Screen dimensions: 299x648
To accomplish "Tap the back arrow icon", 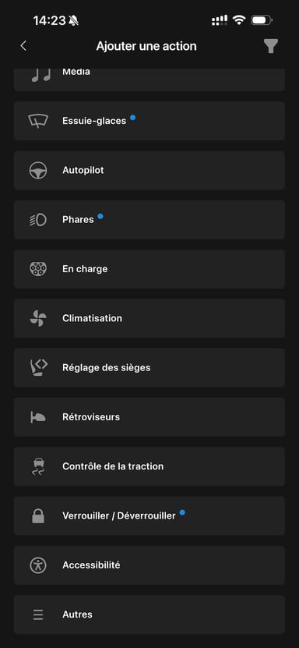I will pos(23,46).
